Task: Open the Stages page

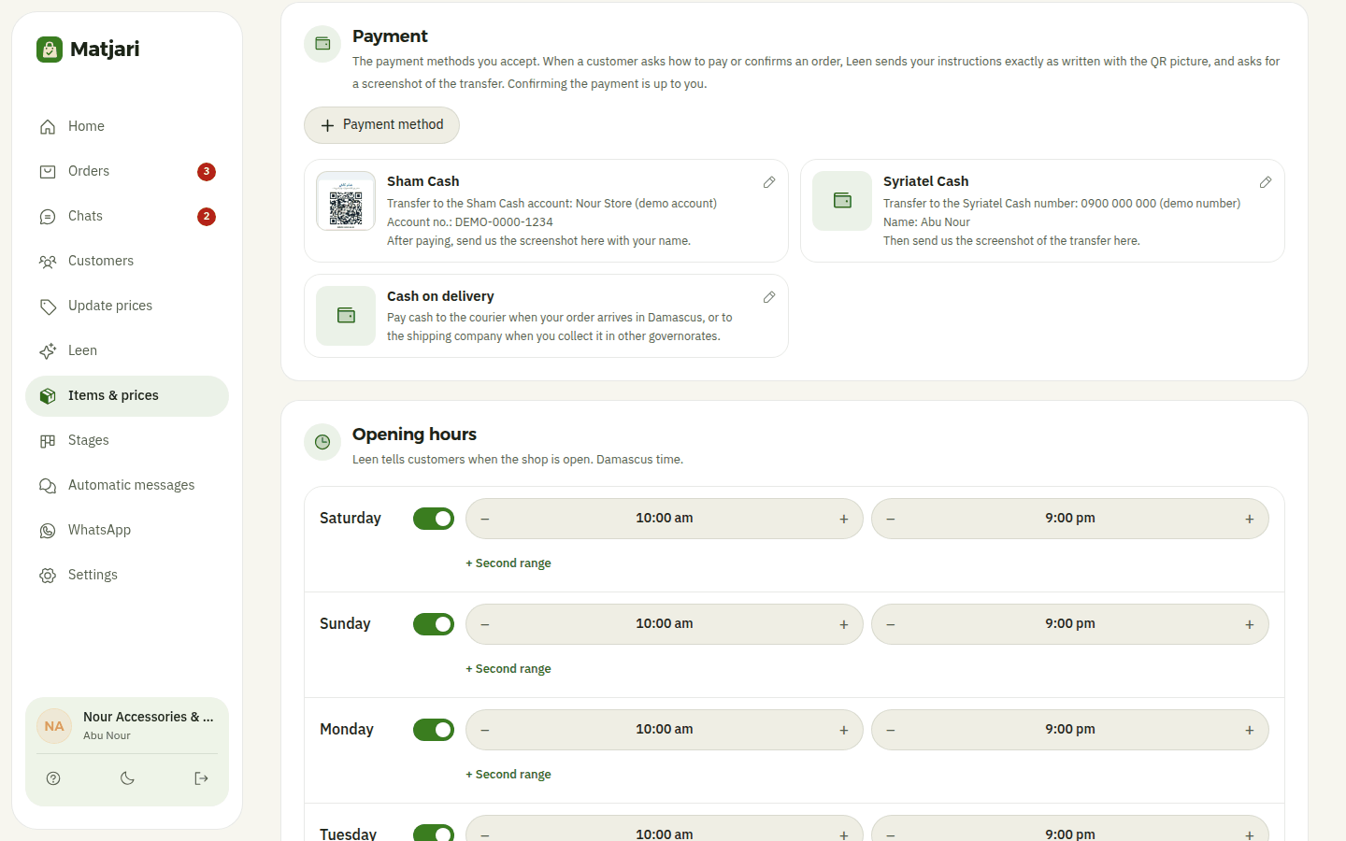Action: 127,440
